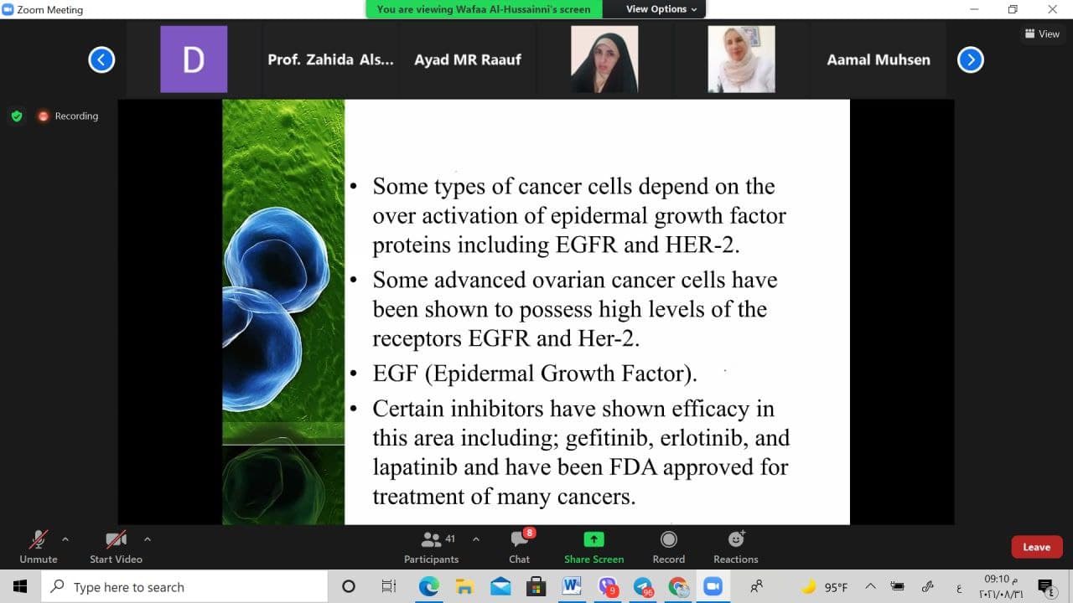The height and width of the screenshot is (603, 1073).
Task: Leave the meeting
Action: (1036, 547)
